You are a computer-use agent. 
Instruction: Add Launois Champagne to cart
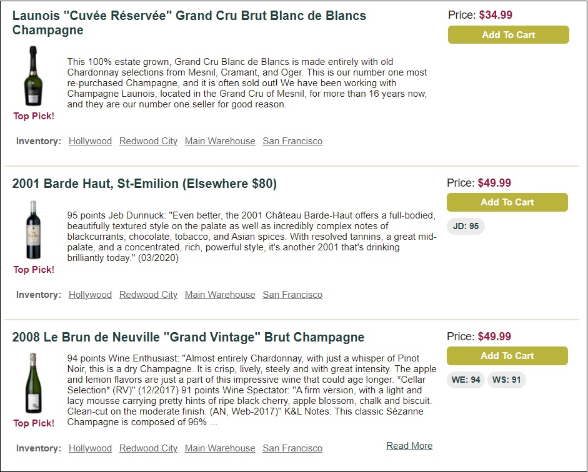coord(508,35)
